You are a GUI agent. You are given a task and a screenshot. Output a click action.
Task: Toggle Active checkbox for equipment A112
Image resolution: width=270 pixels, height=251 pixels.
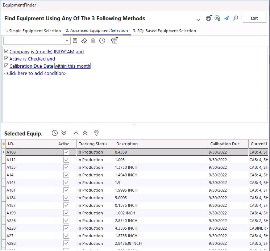tap(66, 160)
